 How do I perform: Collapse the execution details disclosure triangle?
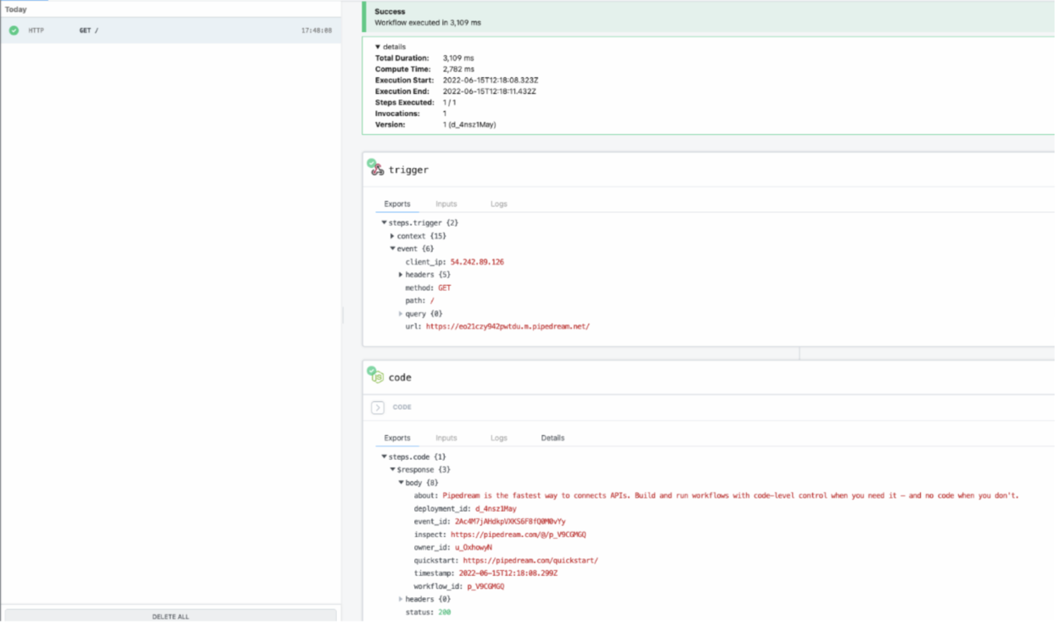click(x=378, y=47)
